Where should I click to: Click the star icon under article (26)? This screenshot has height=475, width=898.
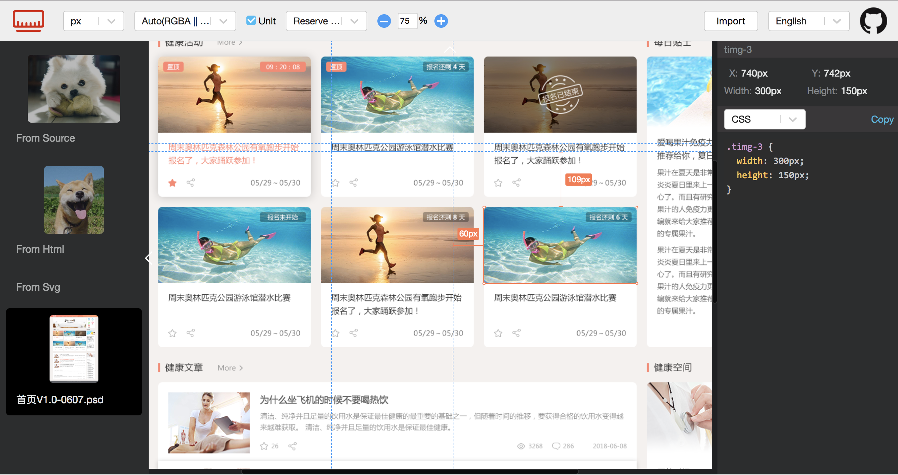point(264,446)
